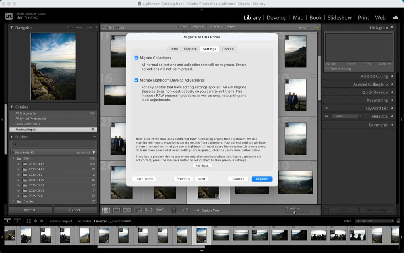Click Cancel in migrate dialog

coord(238,179)
